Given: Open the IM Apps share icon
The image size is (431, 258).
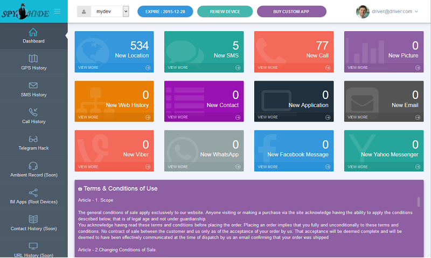Looking at the screenshot, I should click(x=33, y=192).
